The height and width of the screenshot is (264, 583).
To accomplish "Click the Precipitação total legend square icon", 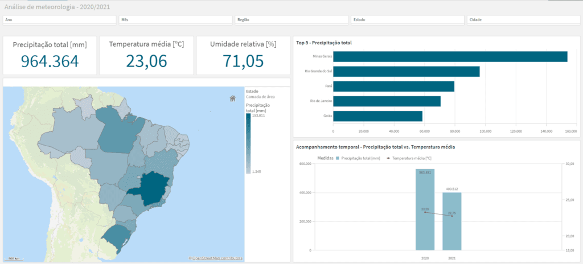I will 338,158.
